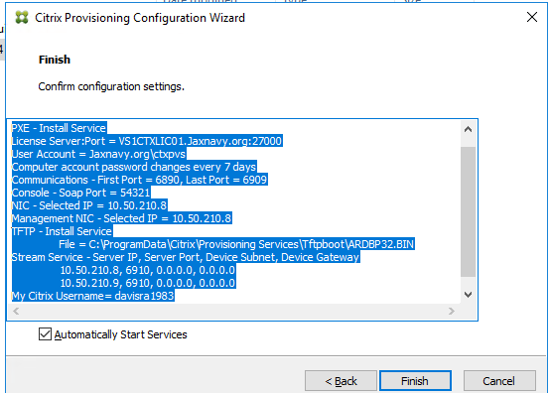Click the scroll down arrow in settings list
Image resolution: width=550 pixels, height=393 pixels.
click(468, 295)
